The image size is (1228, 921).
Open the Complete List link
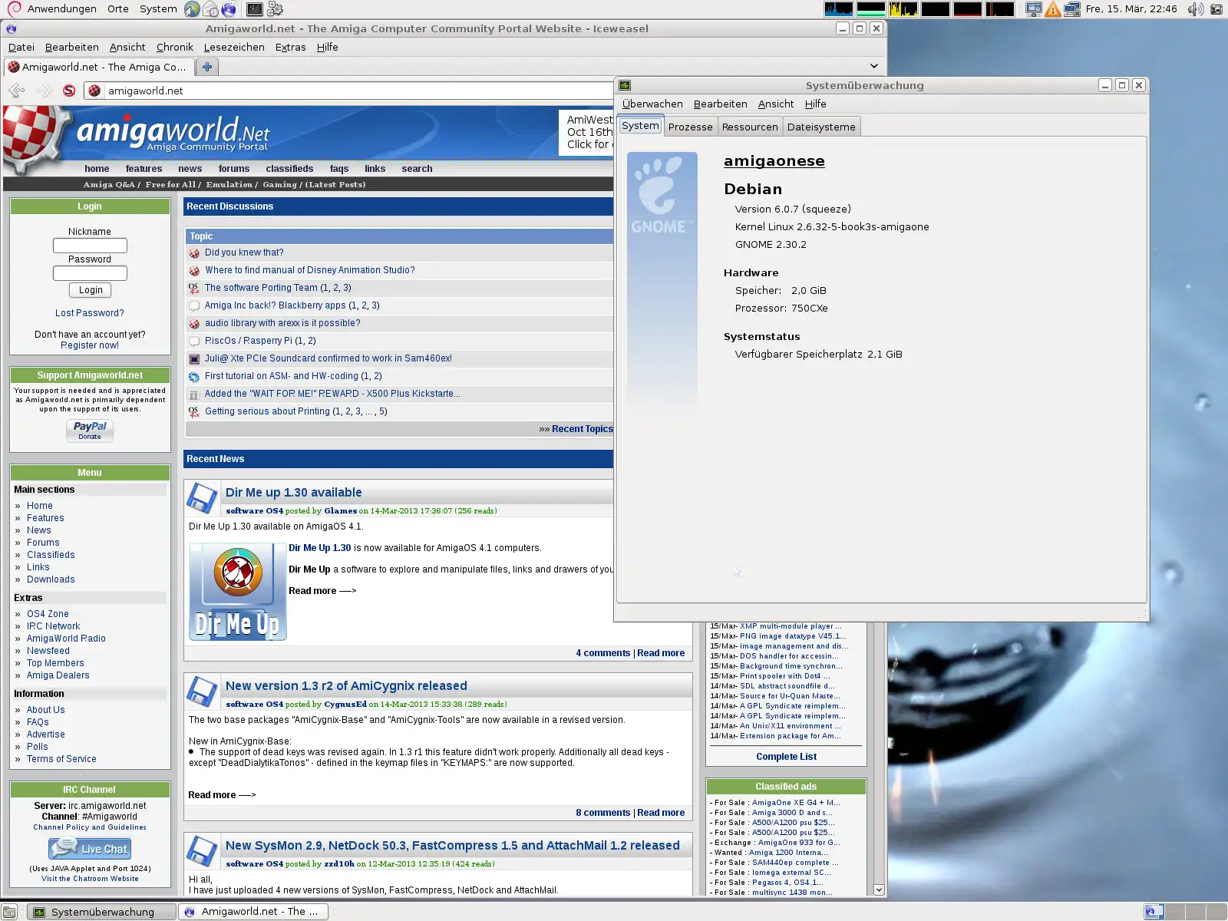(x=786, y=757)
